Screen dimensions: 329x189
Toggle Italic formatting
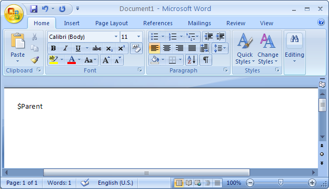coord(65,48)
